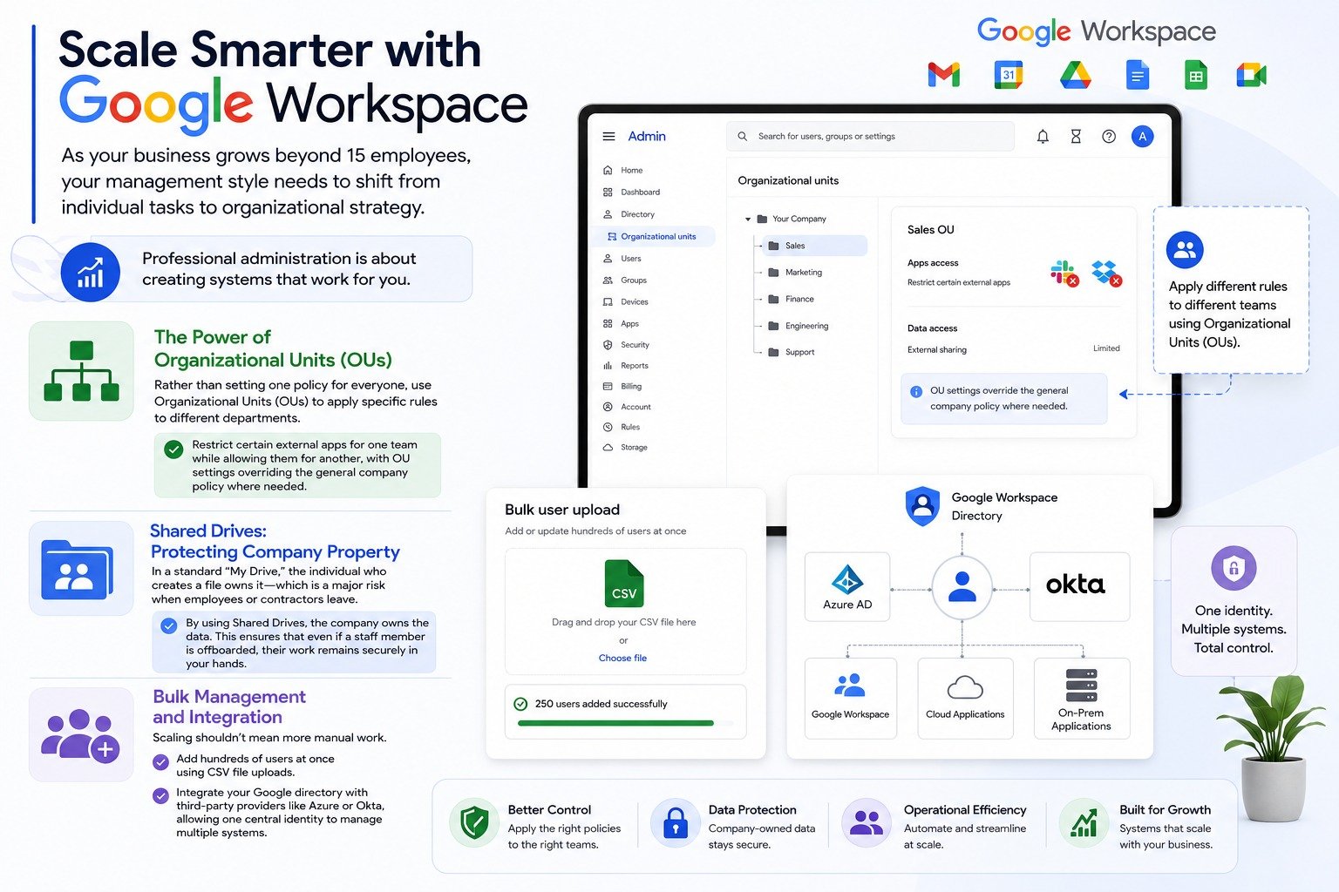
Task: Click the Built for Growth chart icon
Action: pos(1084,823)
